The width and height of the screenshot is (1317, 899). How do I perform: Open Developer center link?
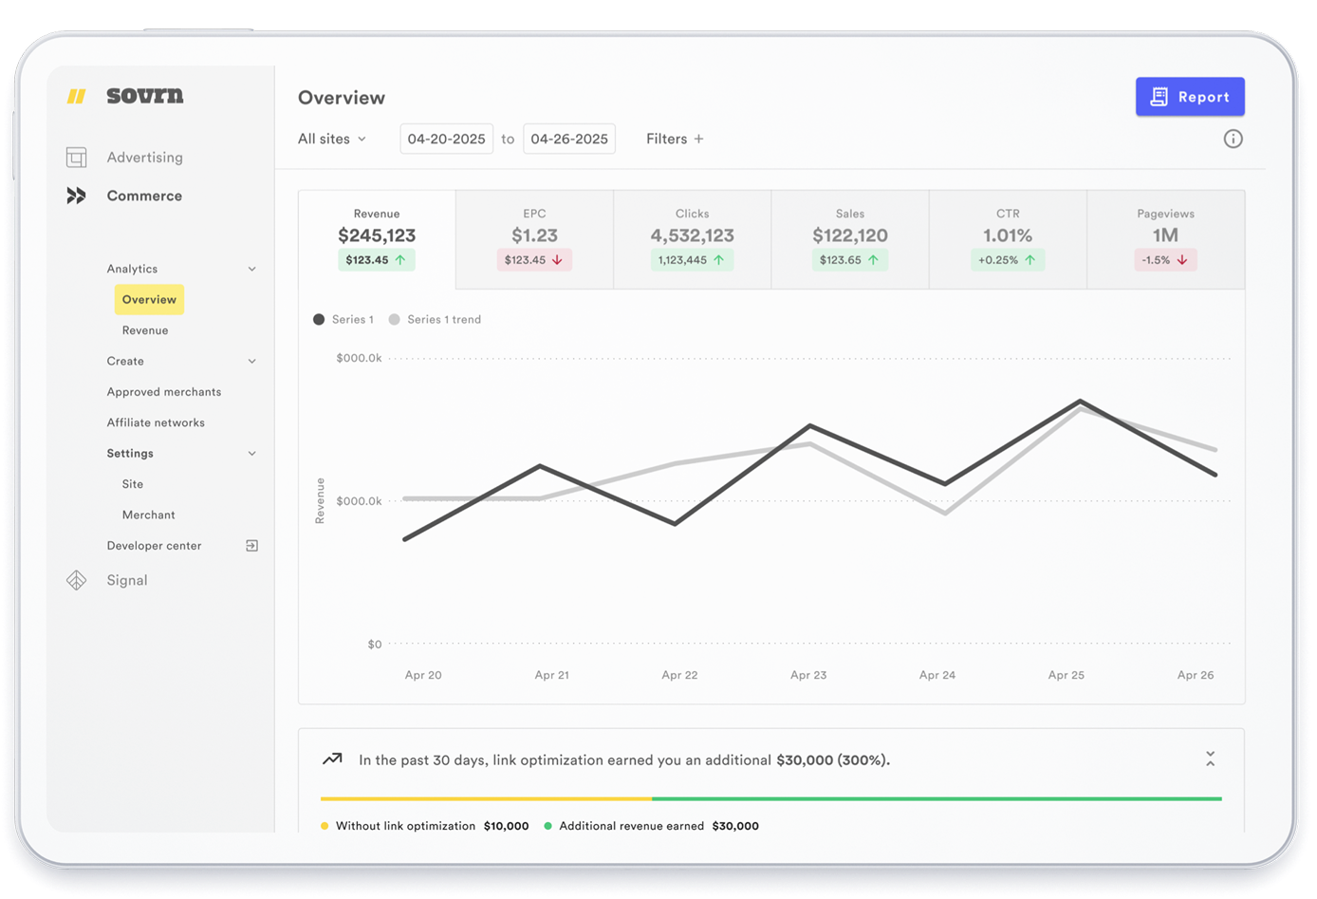[154, 546]
